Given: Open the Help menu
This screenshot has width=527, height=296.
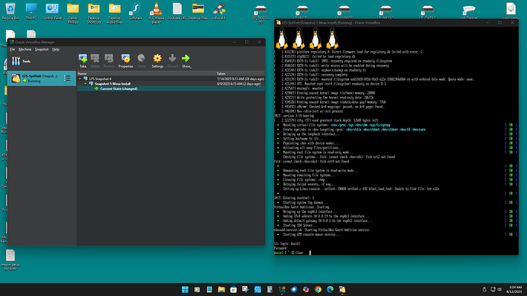Looking at the screenshot, I should click(x=56, y=50).
